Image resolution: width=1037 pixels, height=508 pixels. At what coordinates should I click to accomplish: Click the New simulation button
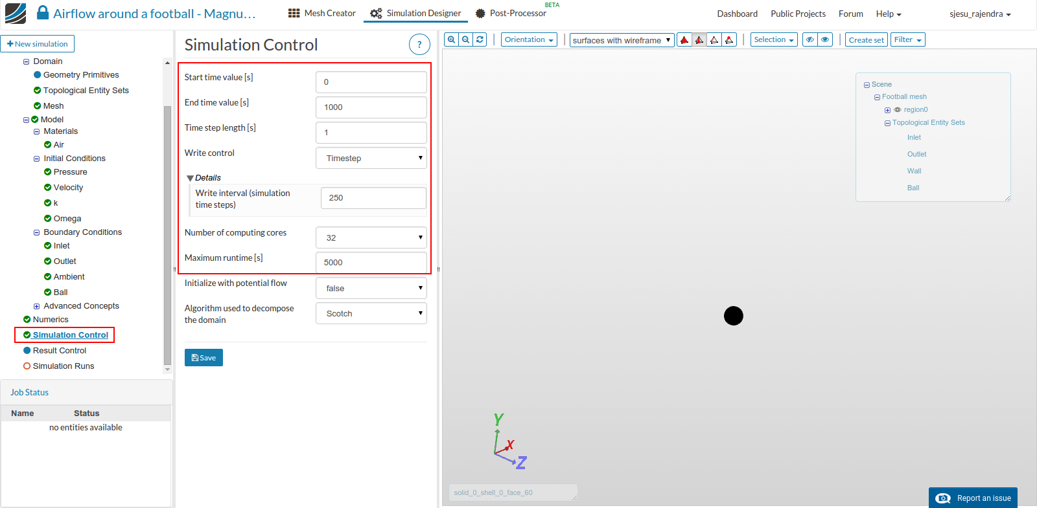click(x=38, y=43)
